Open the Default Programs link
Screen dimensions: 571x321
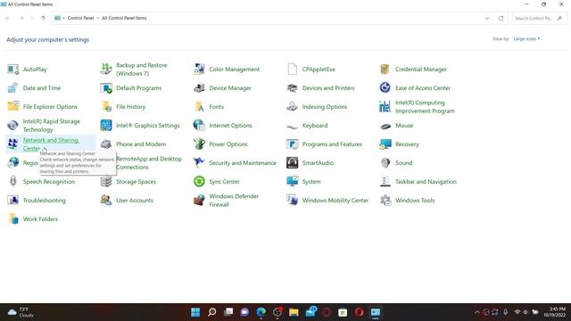(x=139, y=87)
